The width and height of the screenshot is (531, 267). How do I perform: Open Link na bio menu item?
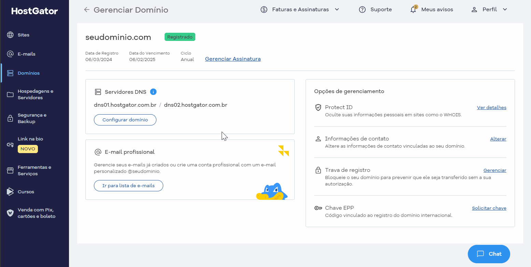pos(30,139)
